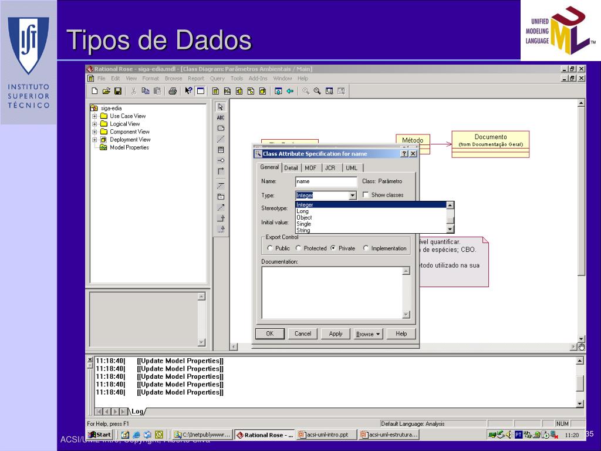Select the Generalization arrow tool

(221, 218)
